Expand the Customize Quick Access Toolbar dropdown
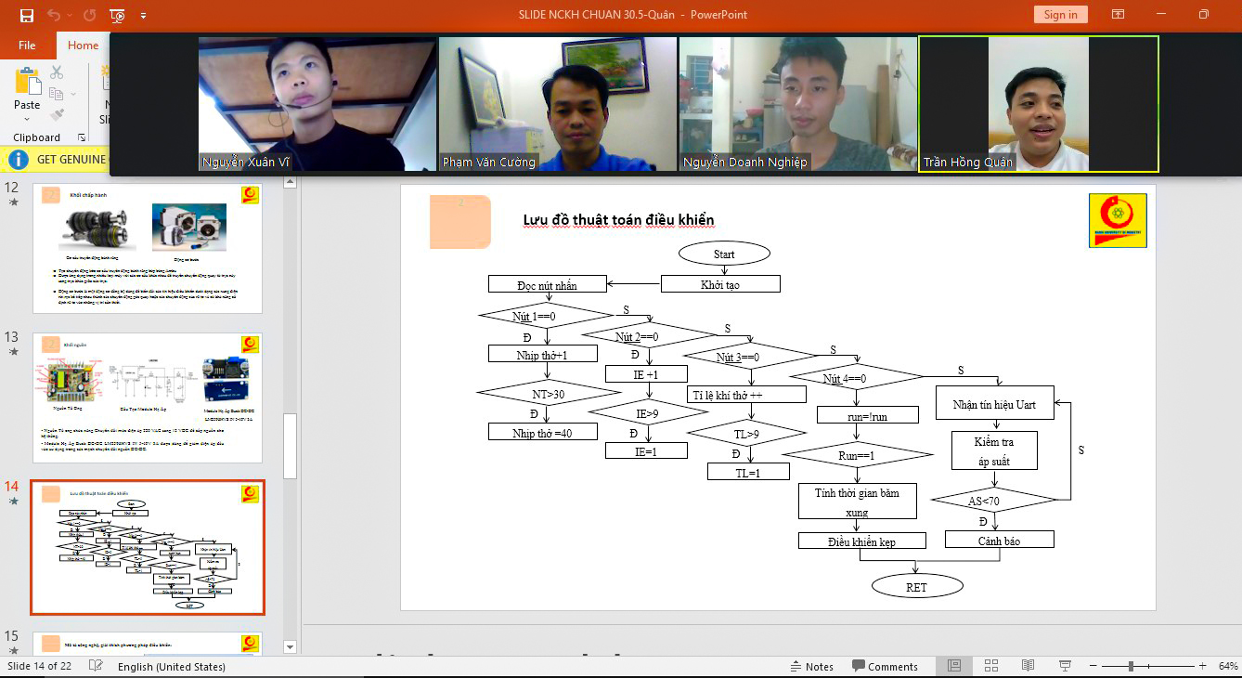Viewport: 1242px width, 678px height. (x=143, y=15)
